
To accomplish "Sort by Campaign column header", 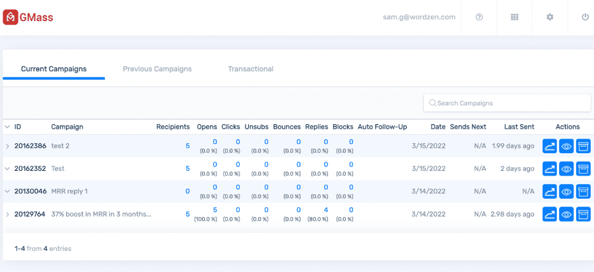I will 67,127.
